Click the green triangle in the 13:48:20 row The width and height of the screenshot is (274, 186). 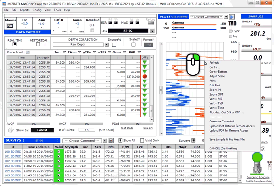[144, 96]
